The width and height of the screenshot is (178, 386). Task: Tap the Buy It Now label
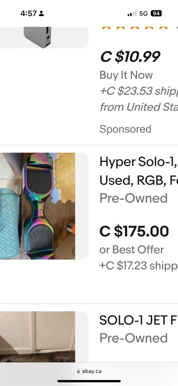click(126, 75)
